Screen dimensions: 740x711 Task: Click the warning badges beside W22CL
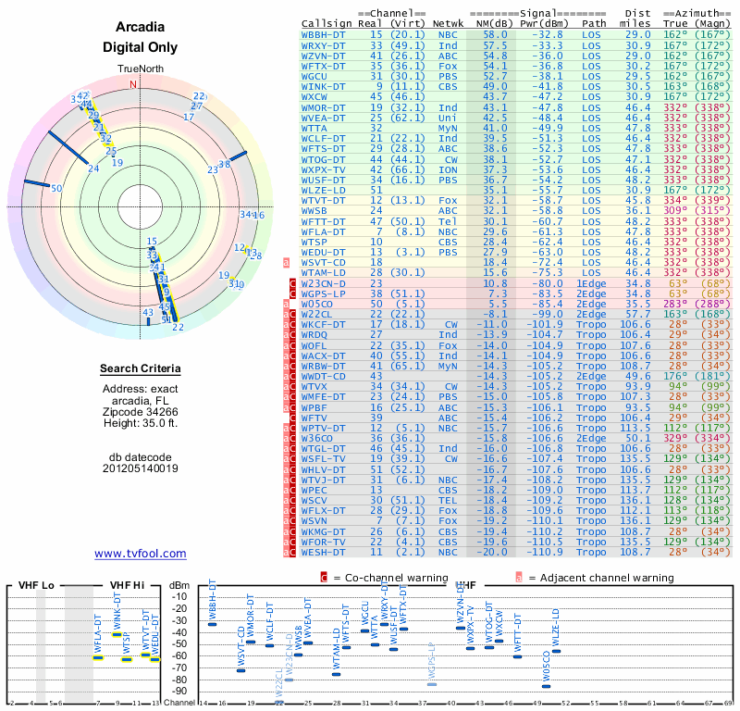click(290, 314)
